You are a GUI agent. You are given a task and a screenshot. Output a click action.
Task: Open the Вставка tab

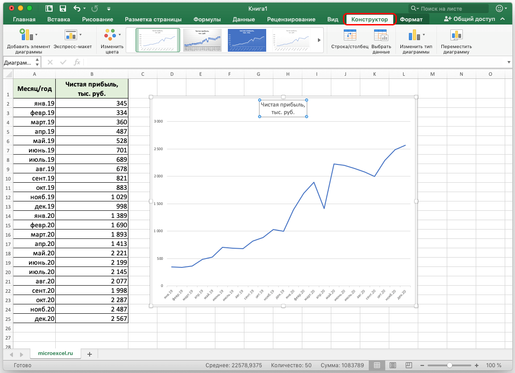coord(58,19)
